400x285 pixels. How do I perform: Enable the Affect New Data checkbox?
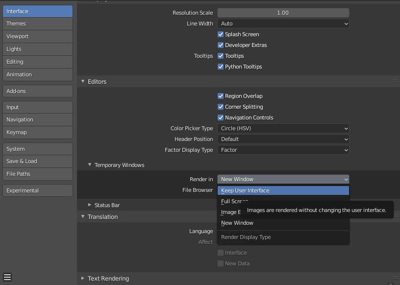(x=221, y=263)
